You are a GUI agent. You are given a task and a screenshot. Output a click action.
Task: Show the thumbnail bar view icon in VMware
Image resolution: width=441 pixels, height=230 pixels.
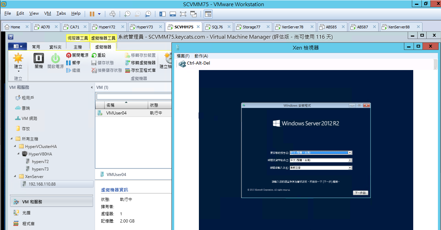(173, 14)
